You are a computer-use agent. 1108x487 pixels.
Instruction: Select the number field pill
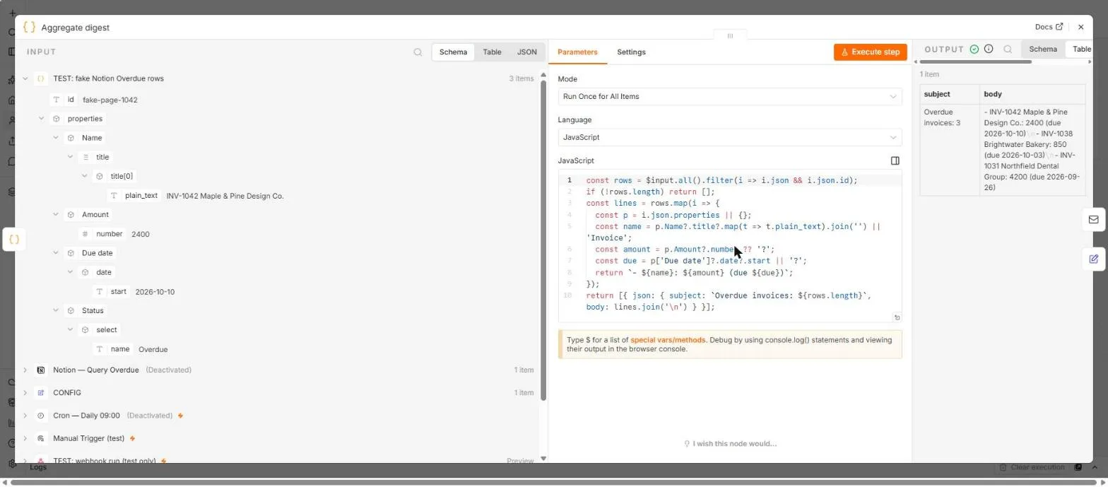(x=102, y=234)
